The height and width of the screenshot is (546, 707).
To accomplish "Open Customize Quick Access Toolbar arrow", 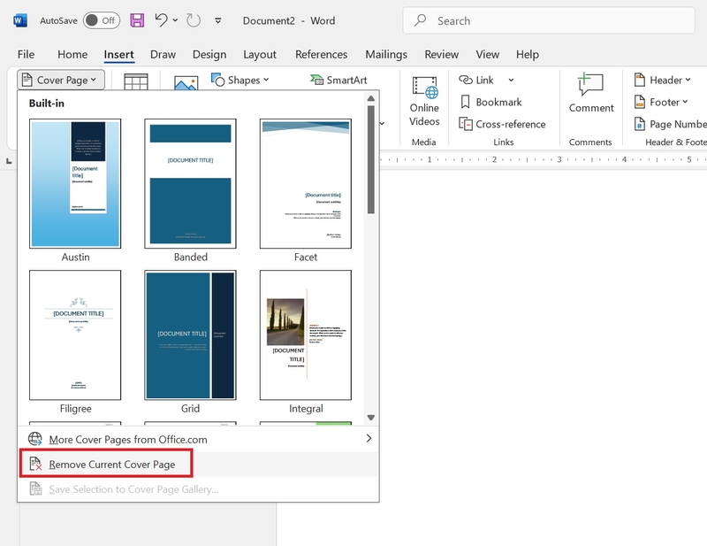I will pos(218,20).
